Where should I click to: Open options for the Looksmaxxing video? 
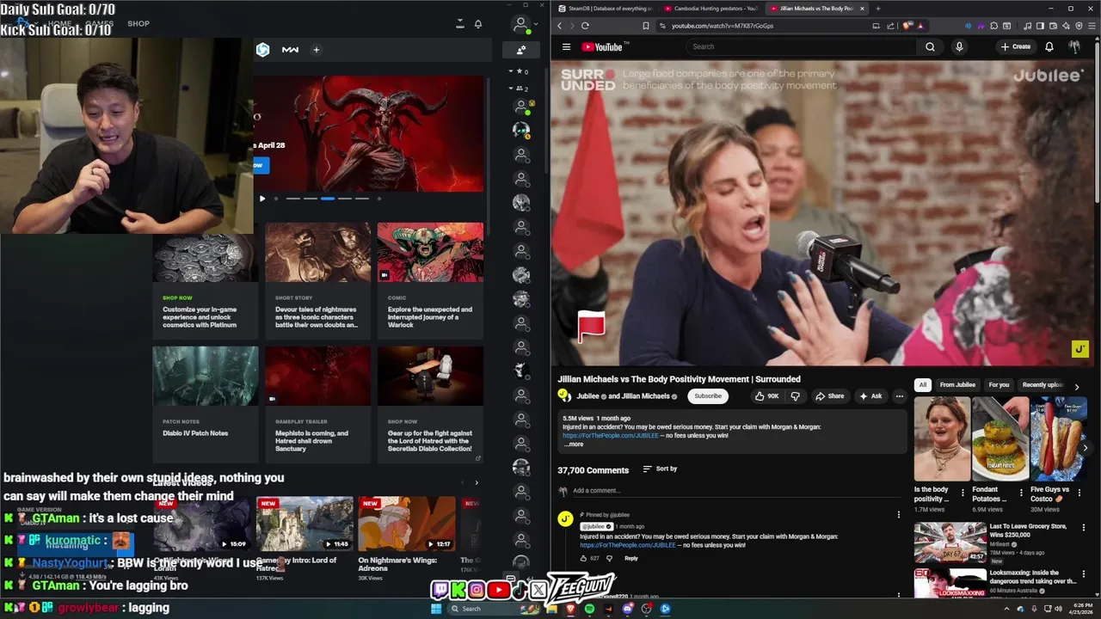(x=1085, y=573)
